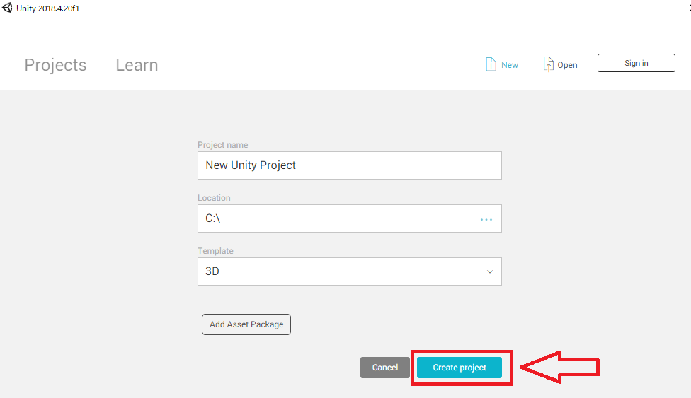691x398 pixels.
Task: Click the New project document icon
Action: coord(491,64)
